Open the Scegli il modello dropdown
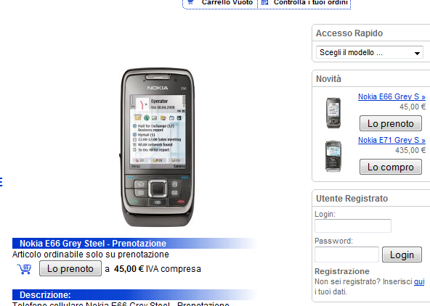 pyautogui.click(x=370, y=52)
